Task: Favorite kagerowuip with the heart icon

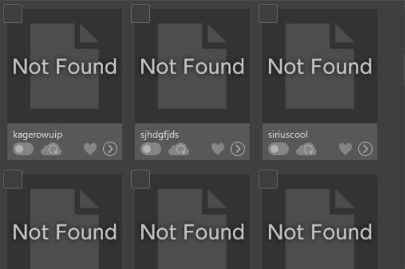Action: click(90, 149)
